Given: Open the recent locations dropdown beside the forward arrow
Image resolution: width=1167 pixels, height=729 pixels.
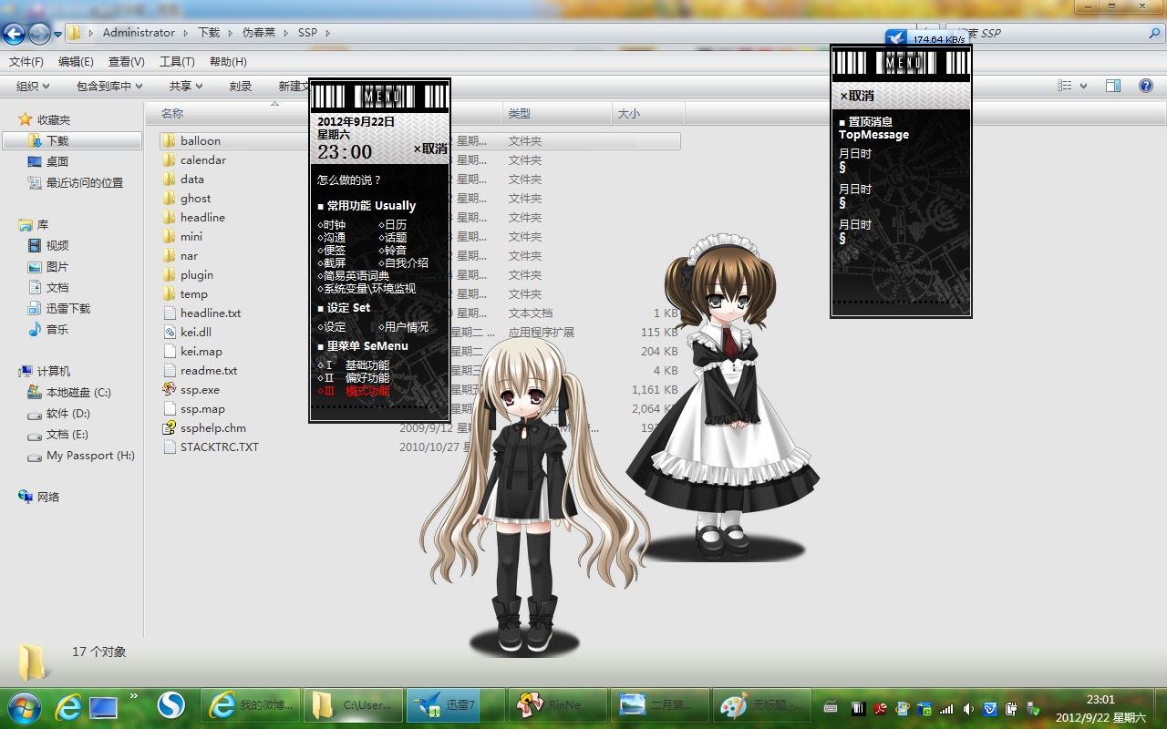Looking at the screenshot, I should click(57, 35).
